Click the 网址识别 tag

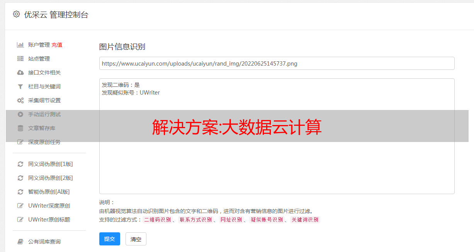[231, 220]
